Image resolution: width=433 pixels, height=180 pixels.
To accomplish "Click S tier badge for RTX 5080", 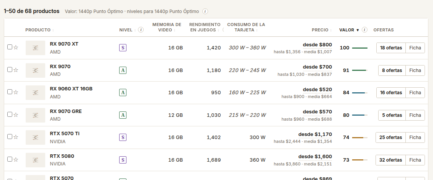I will click(123, 160).
